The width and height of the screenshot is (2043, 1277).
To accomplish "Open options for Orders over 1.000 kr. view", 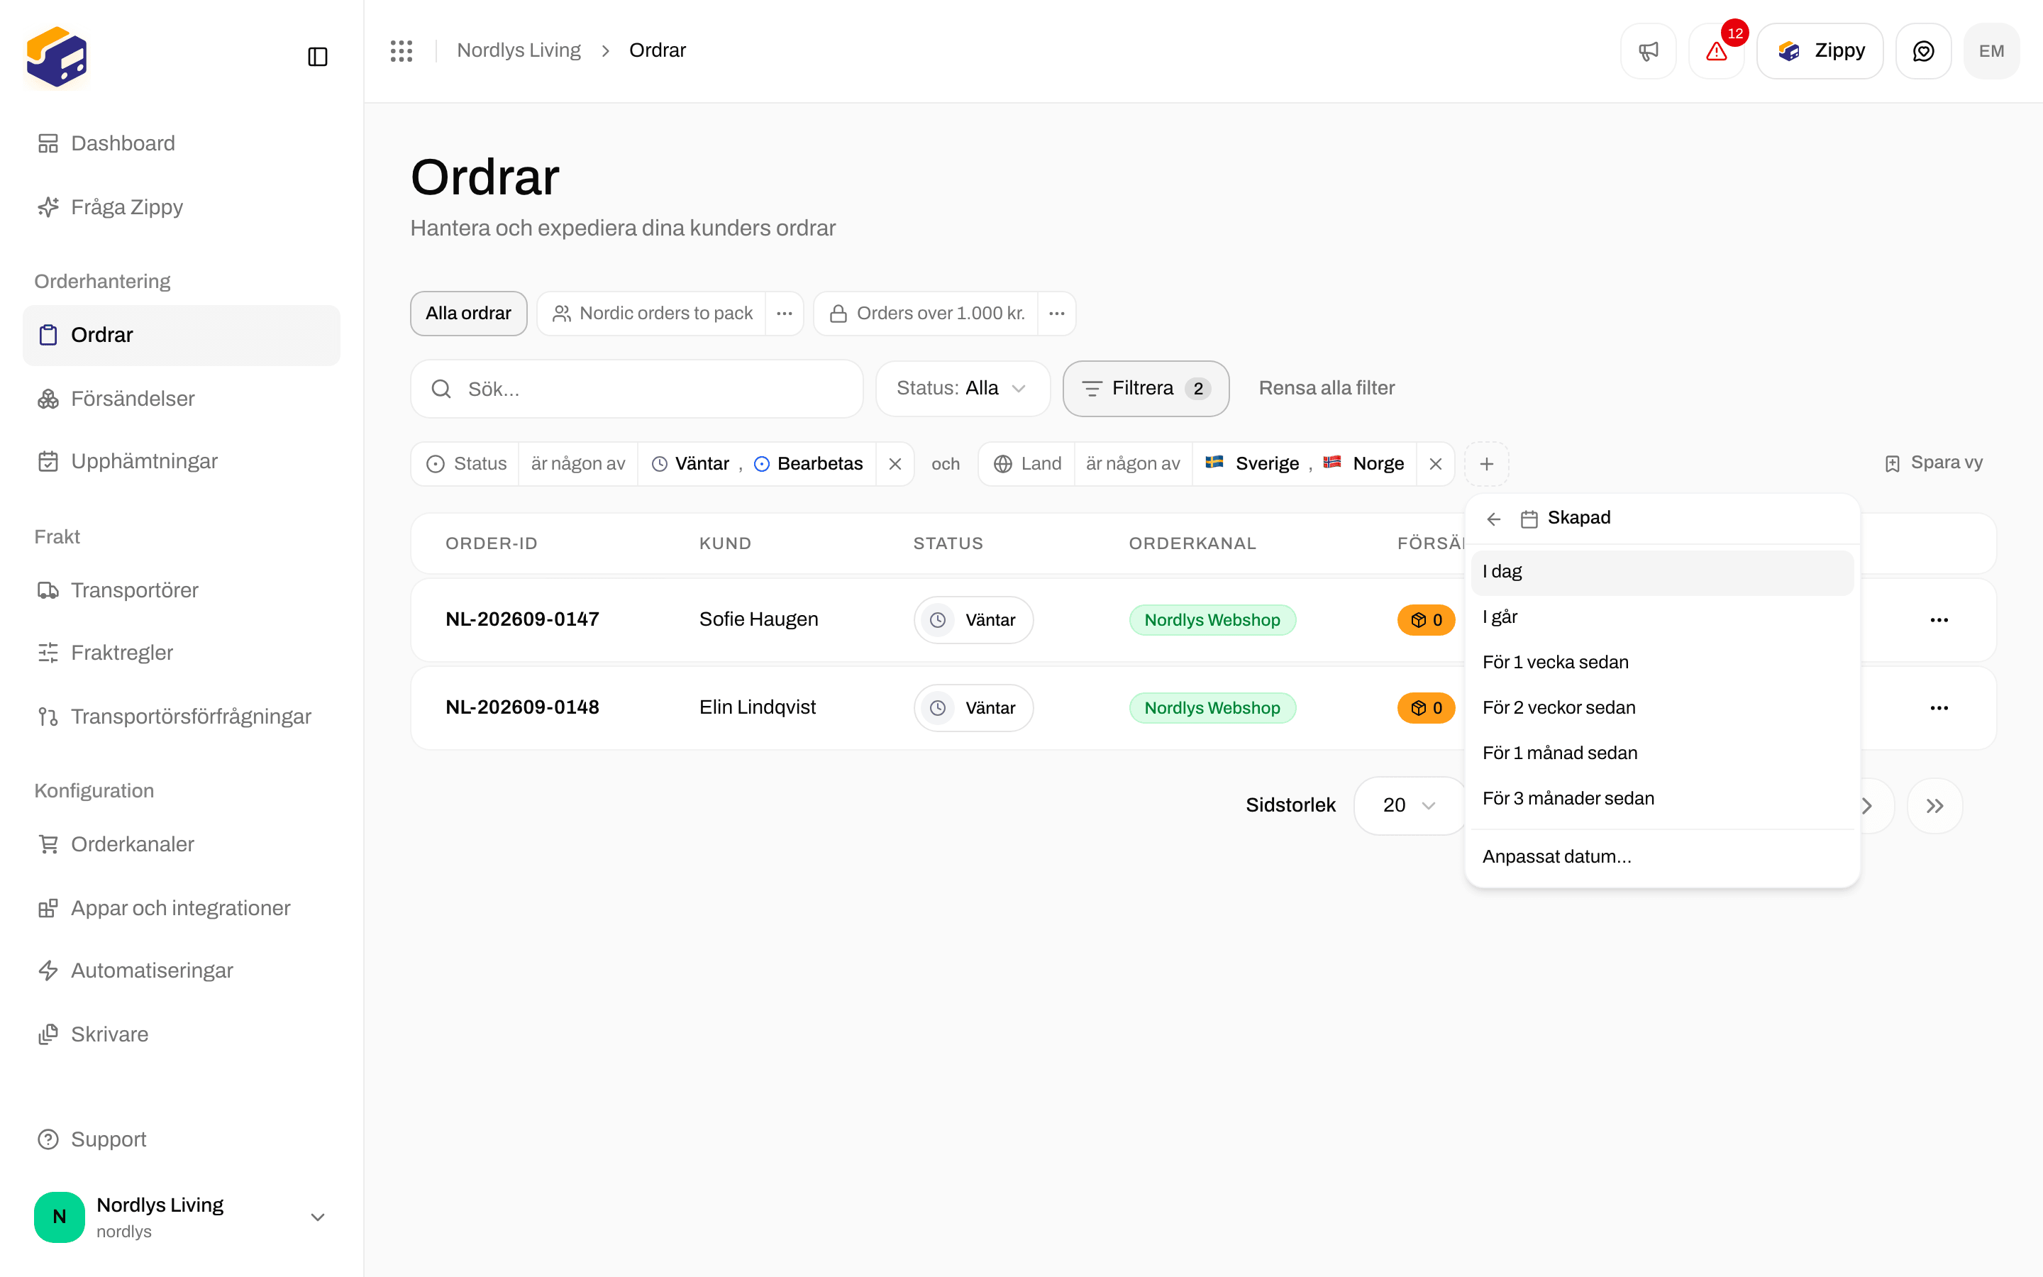I will tap(1056, 314).
